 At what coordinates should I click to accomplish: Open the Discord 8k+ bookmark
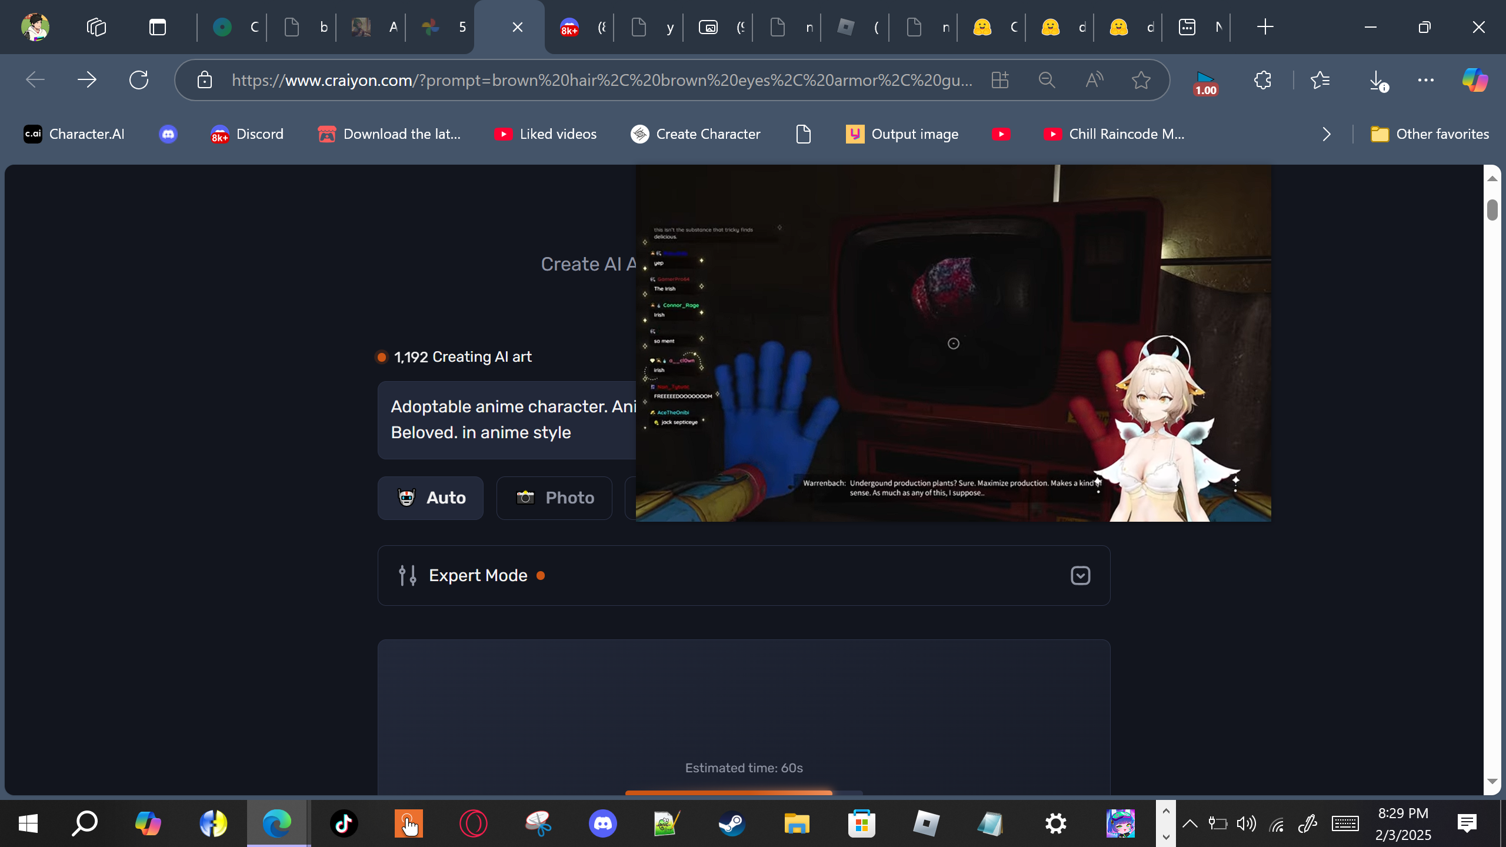tap(247, 134)
